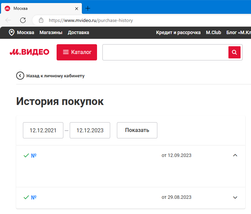The width and height of the screenshot is (251, 214).
Task: Change the city via the Москва link
Action: click(26, 32)
